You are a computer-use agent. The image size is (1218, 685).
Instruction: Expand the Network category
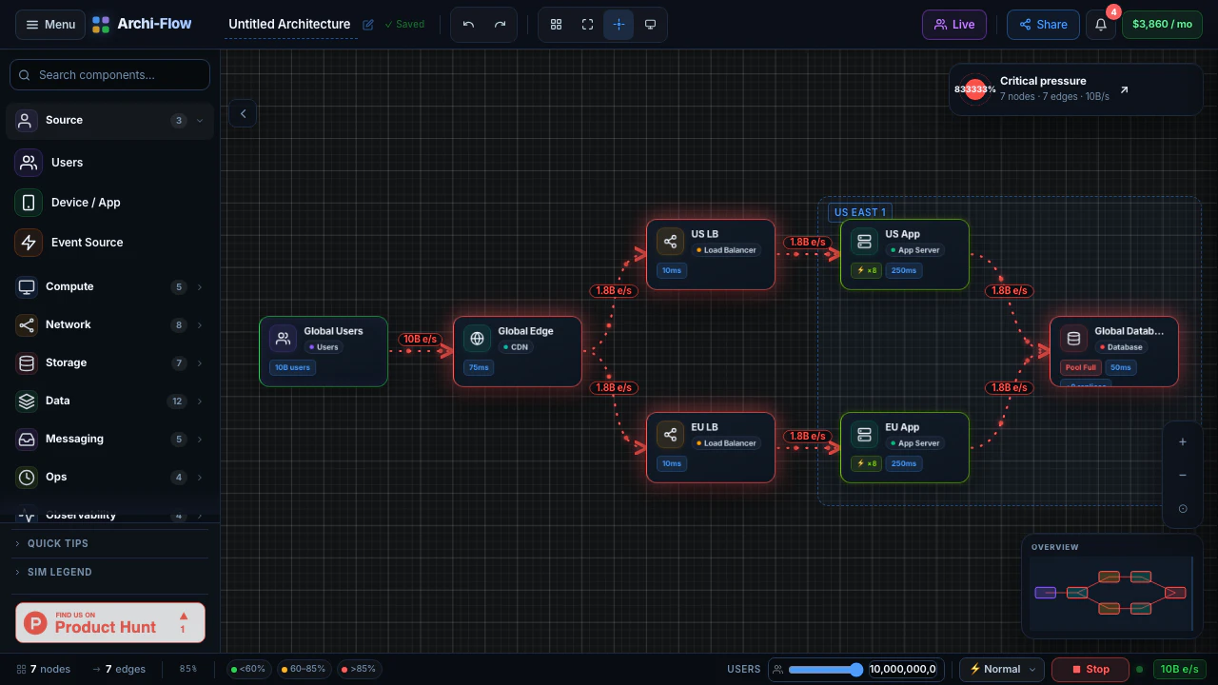tap(109, 324)
